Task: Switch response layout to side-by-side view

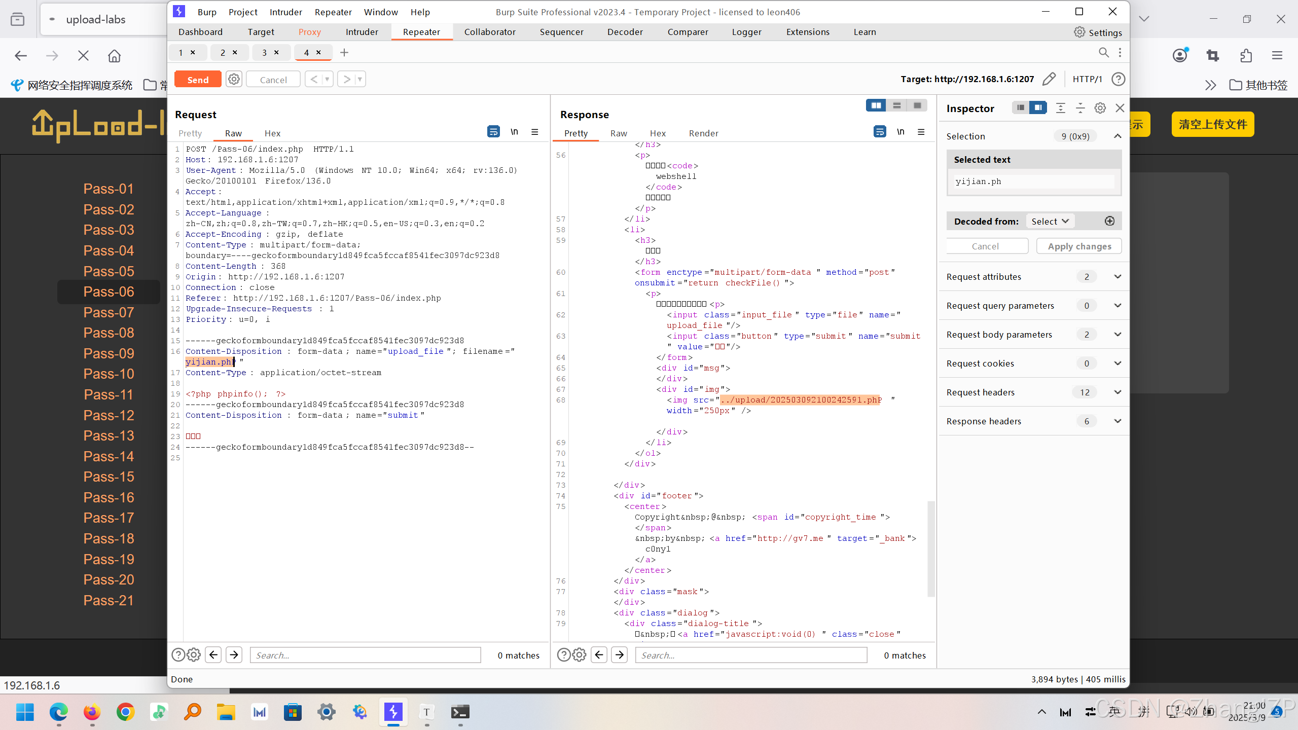Action: tap(876, 105)
